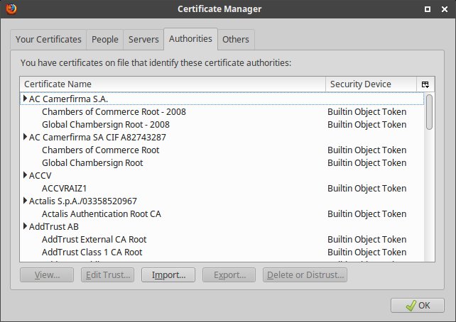Select the Others tab
Viewport: 456px width, 322px height.
coord(235,40)
